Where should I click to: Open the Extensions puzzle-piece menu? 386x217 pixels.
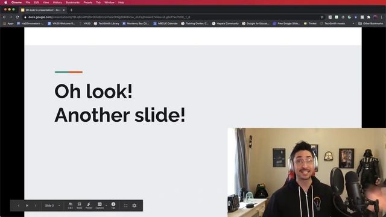tap(369, 17)
